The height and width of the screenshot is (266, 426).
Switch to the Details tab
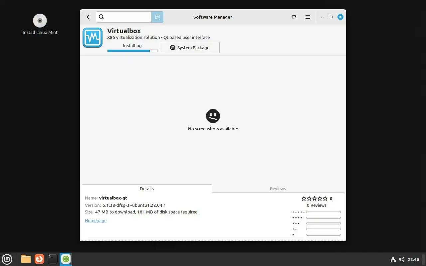[147, 189]
